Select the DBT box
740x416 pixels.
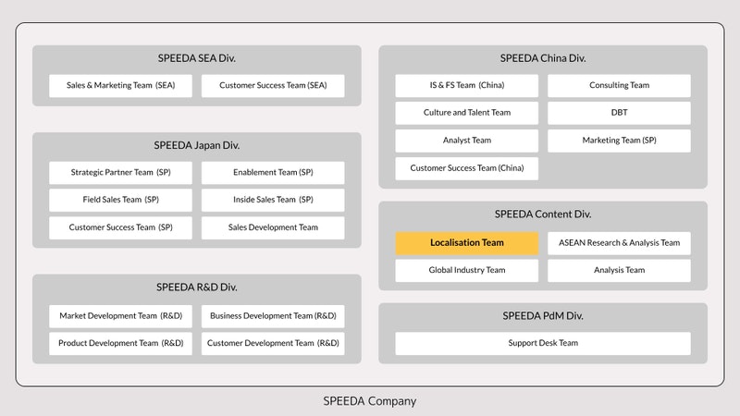point(619,113)
